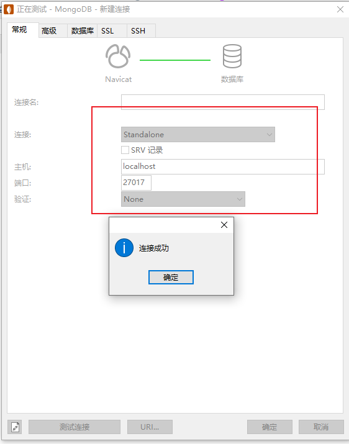Screen dimensions: 349x444
Task: Click the 连接: label
Action: pos(22,135)
